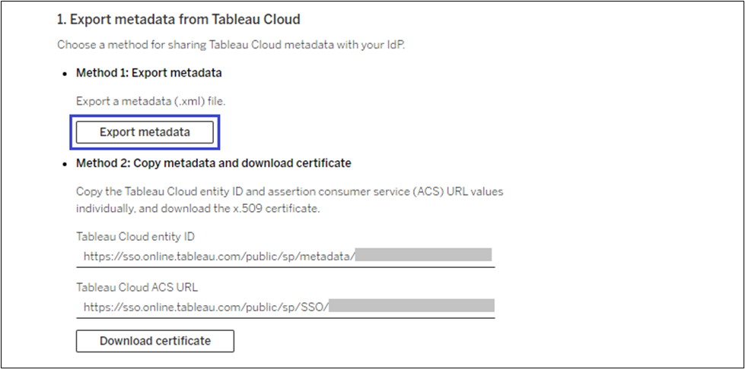Viewport: 745px width, 369px height.
Task: Click the sso.online.tableau.com metadata URL text
Action: coord(219,256)
